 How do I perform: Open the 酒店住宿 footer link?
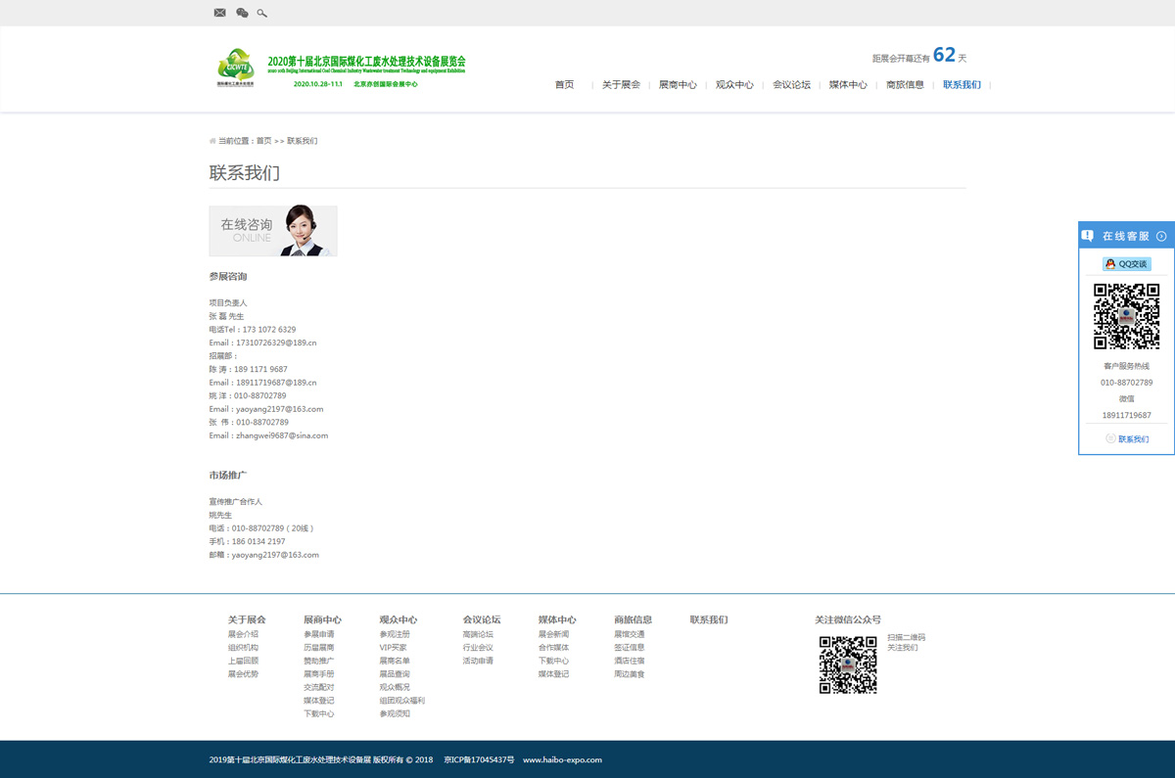pos(629,661)
